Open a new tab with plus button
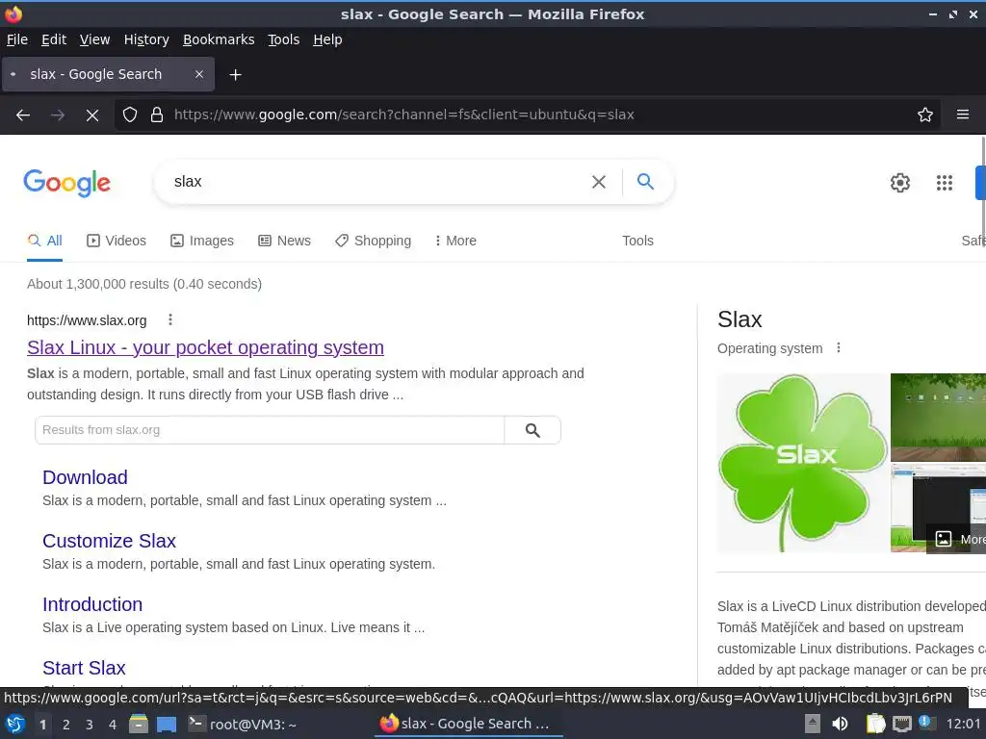Image resolution: width=986 pixels, height=739 pixels. [x=235, y=75]
